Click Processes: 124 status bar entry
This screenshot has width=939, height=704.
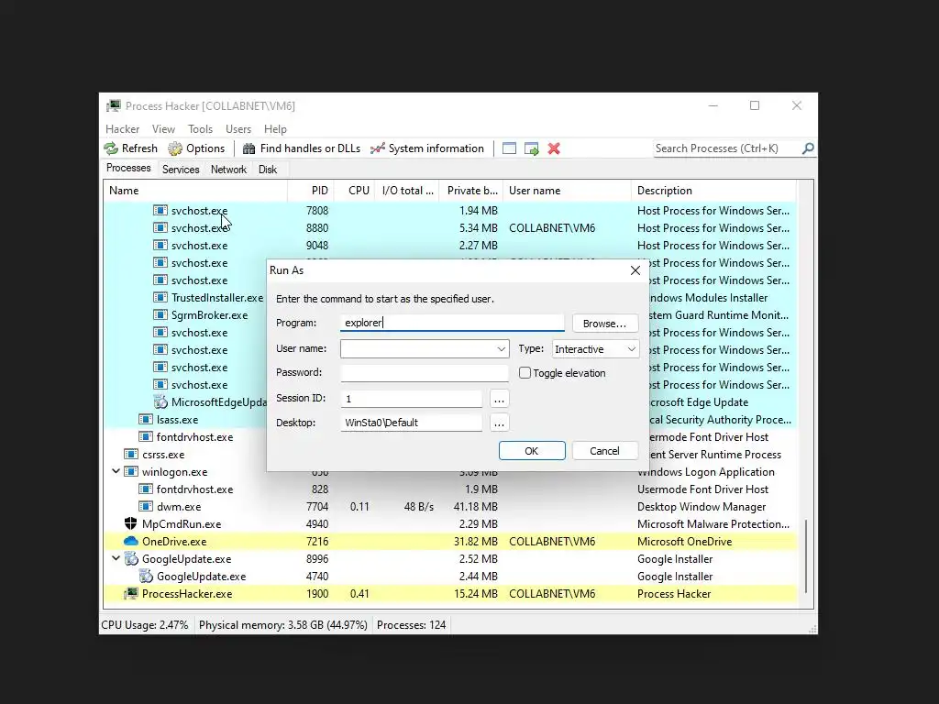(412, 625)
